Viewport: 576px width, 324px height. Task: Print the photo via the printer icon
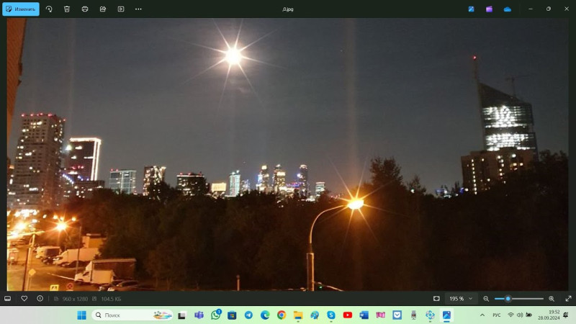pos(85,9)
